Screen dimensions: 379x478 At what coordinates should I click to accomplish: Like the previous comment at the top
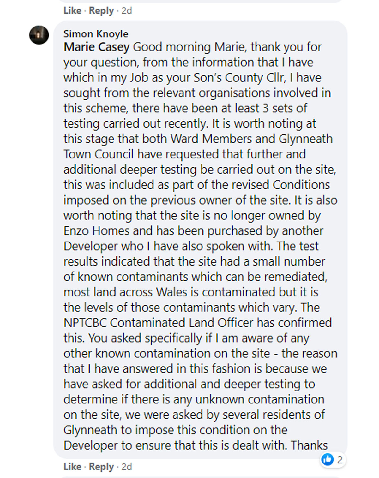(x=72, y=10)
